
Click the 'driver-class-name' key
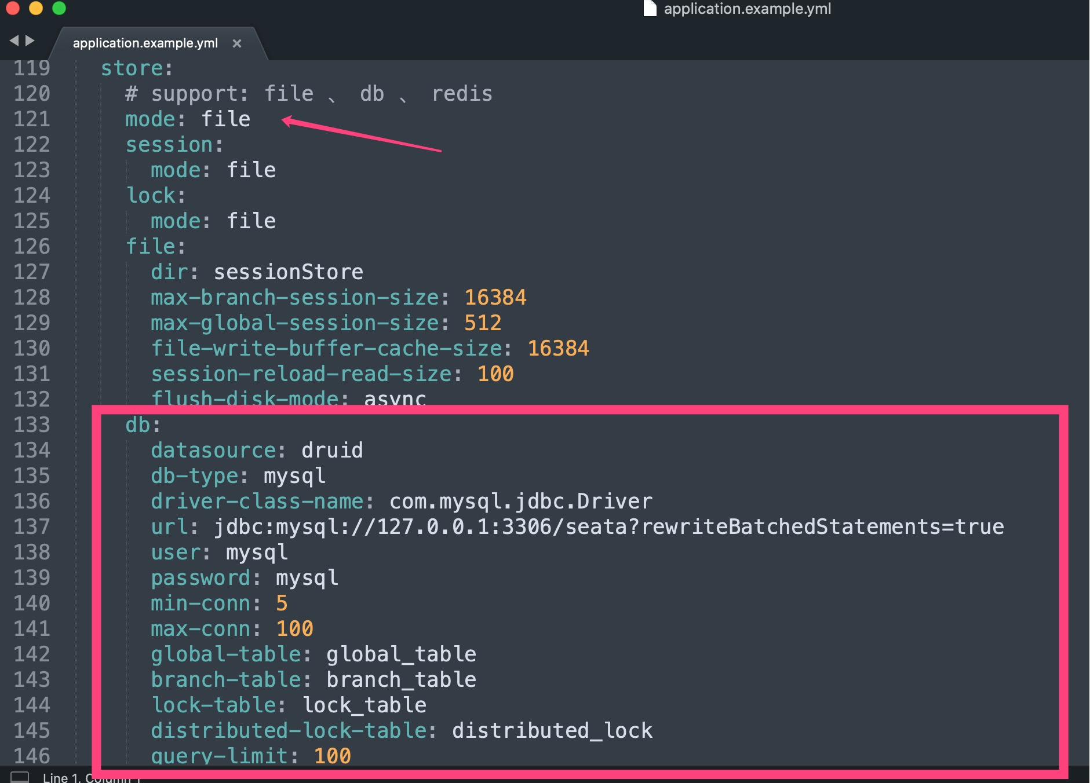click(257, 502)
